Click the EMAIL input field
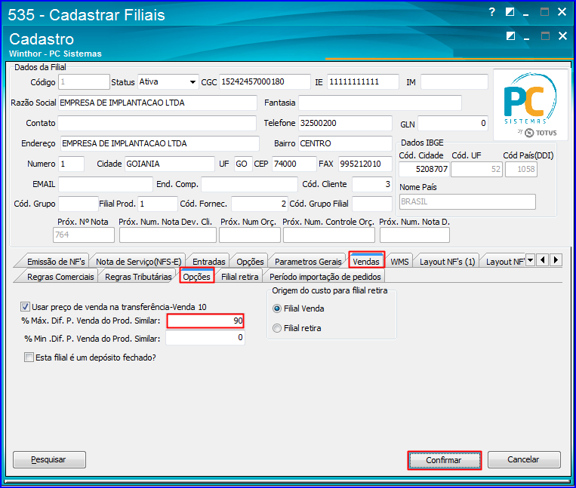576x488 pixels. point(106,184)
